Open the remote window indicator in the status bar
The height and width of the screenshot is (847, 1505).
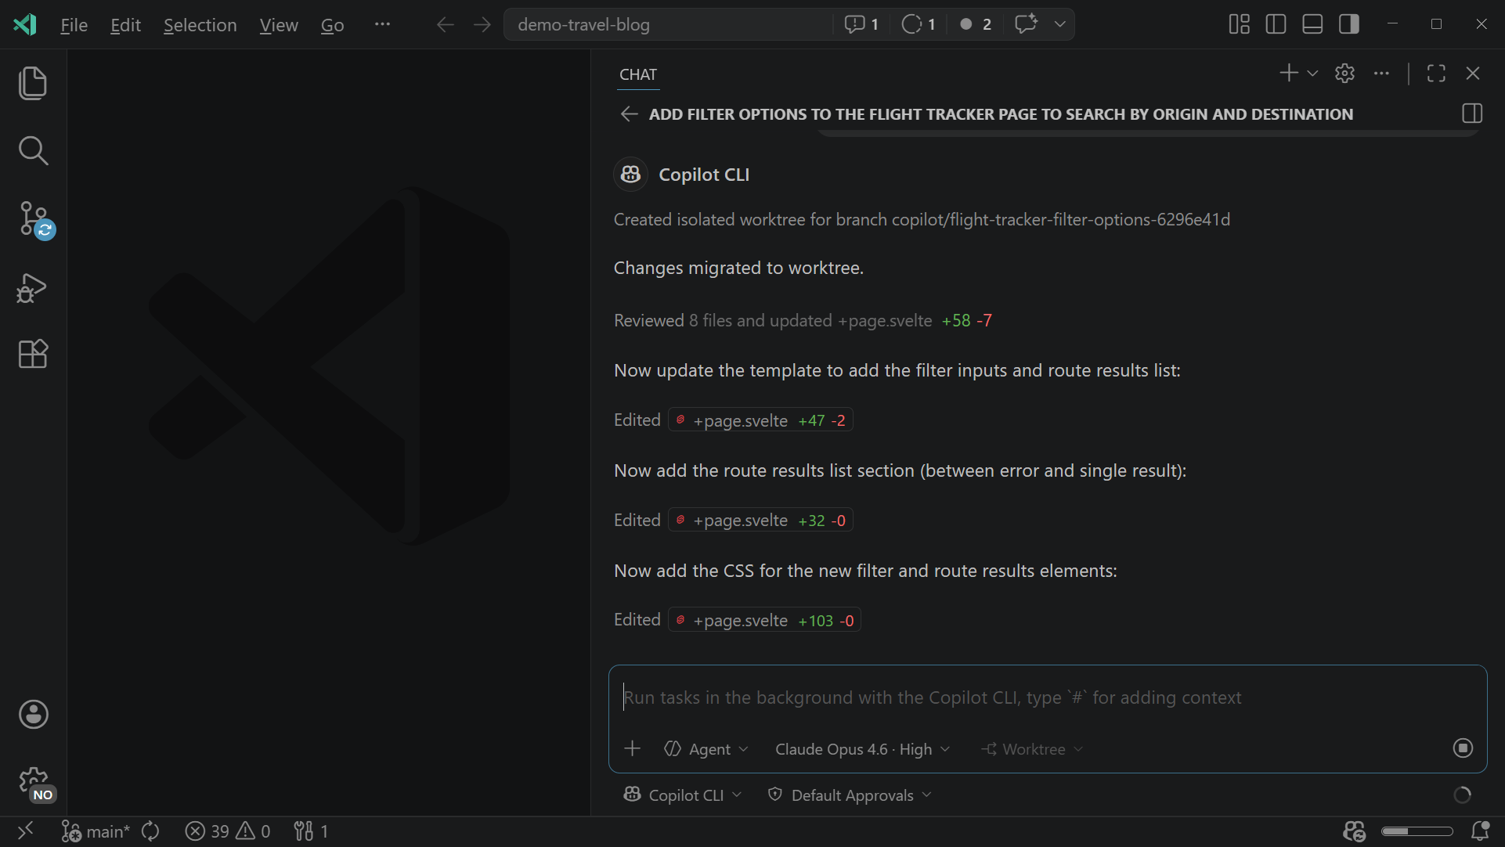(25, 831)
